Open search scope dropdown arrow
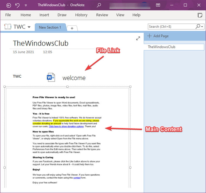This screenshot has height=193, width=206. pyautogui.click(x=202, y=27)
